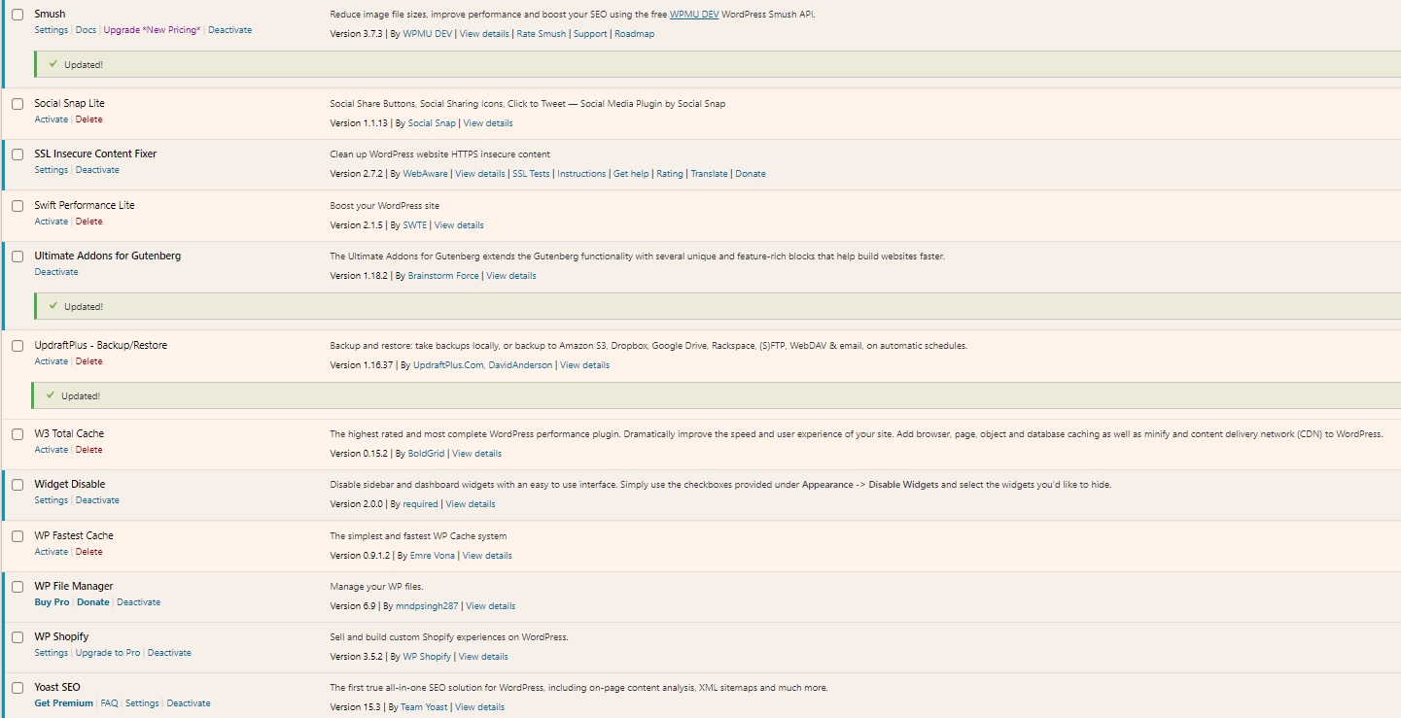Activate the Social Snap Lite plugin
The width and height of the screenshot is (1401, 718).
pyautogui.click(x=52, y=120)
